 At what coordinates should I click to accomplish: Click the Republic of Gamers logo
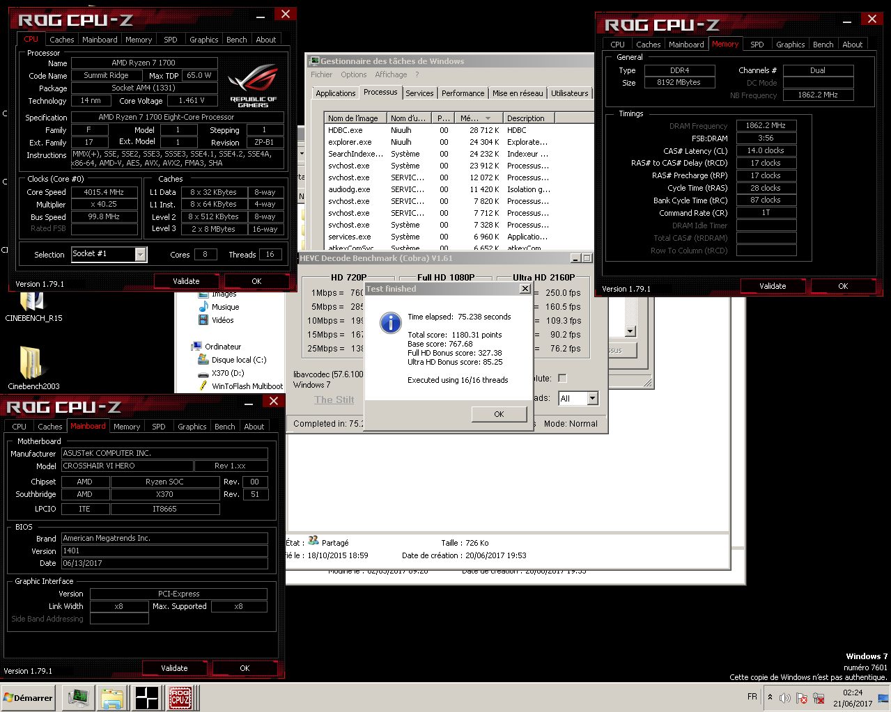click(x=253, y=85)
